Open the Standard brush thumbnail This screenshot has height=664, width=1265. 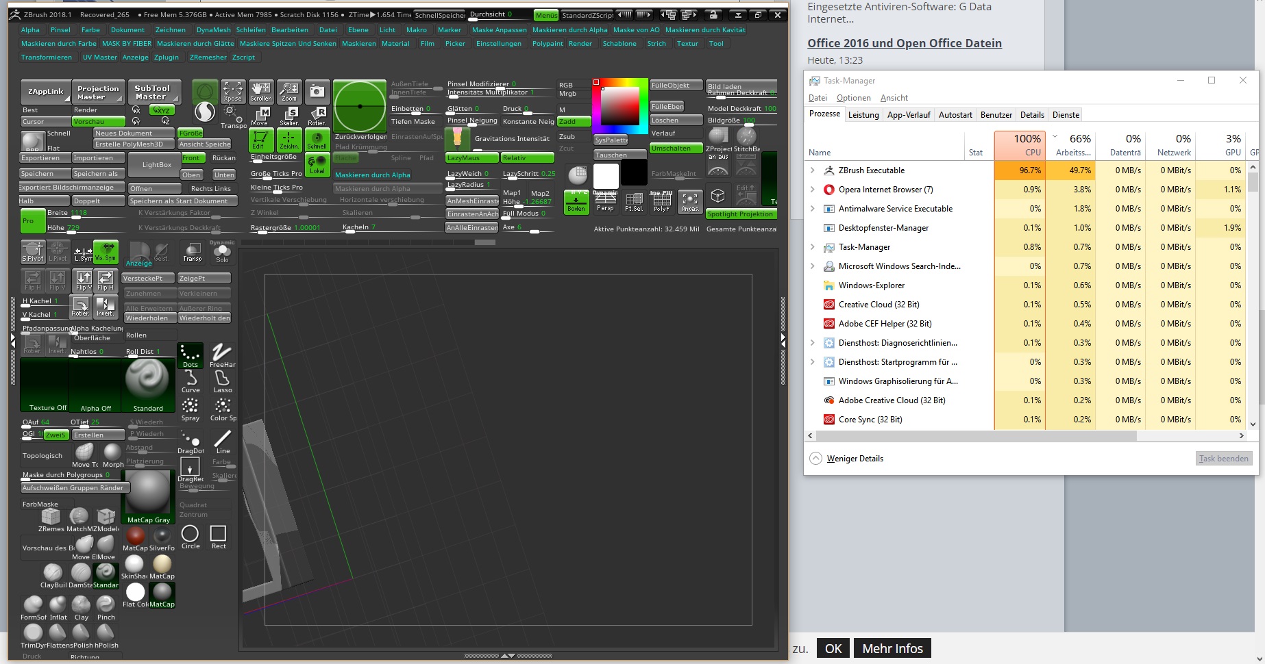pyautogui.click(x=147, y=385)
